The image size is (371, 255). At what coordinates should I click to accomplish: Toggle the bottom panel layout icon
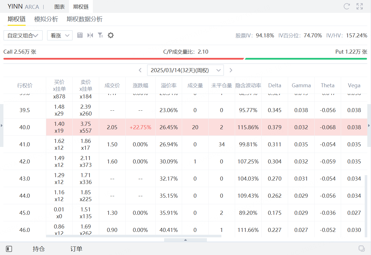(9, 249)
